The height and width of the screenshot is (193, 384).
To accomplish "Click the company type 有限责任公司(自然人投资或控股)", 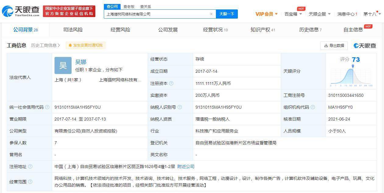I will click(x=86, y=131).
